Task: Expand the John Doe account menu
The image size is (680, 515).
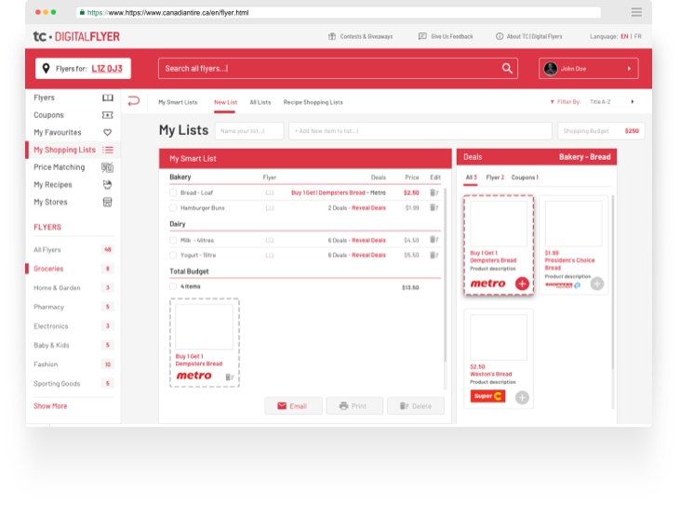Action: click(x=589, y=69)
